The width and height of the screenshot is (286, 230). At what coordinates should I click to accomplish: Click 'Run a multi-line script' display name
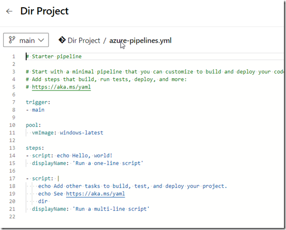(x=111, y=209)
